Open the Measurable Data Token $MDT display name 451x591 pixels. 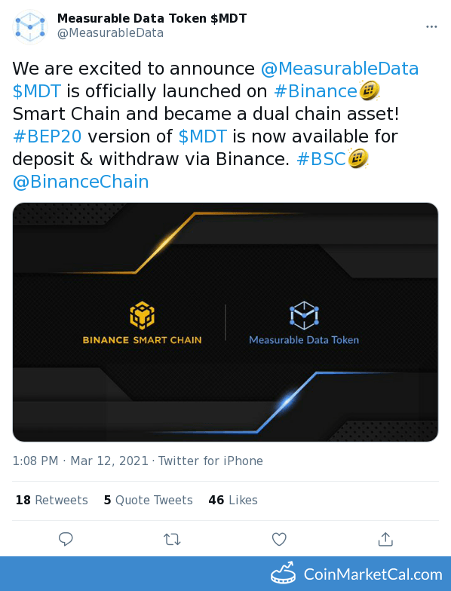(152, 18)
